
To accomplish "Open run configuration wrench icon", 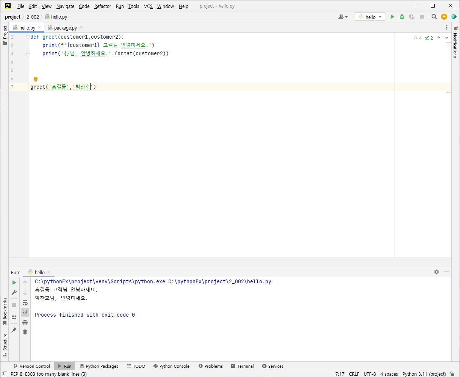I will pyautogui.click(x=14, y=292).
